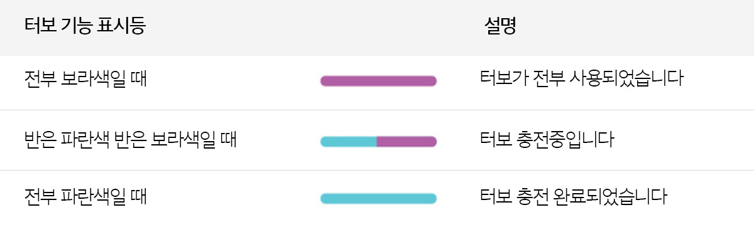The height and width of the screenshot is (232, 754).
Task: Click description '터보 충전 완료되었습니다'
Action: (x=572, y=196)
